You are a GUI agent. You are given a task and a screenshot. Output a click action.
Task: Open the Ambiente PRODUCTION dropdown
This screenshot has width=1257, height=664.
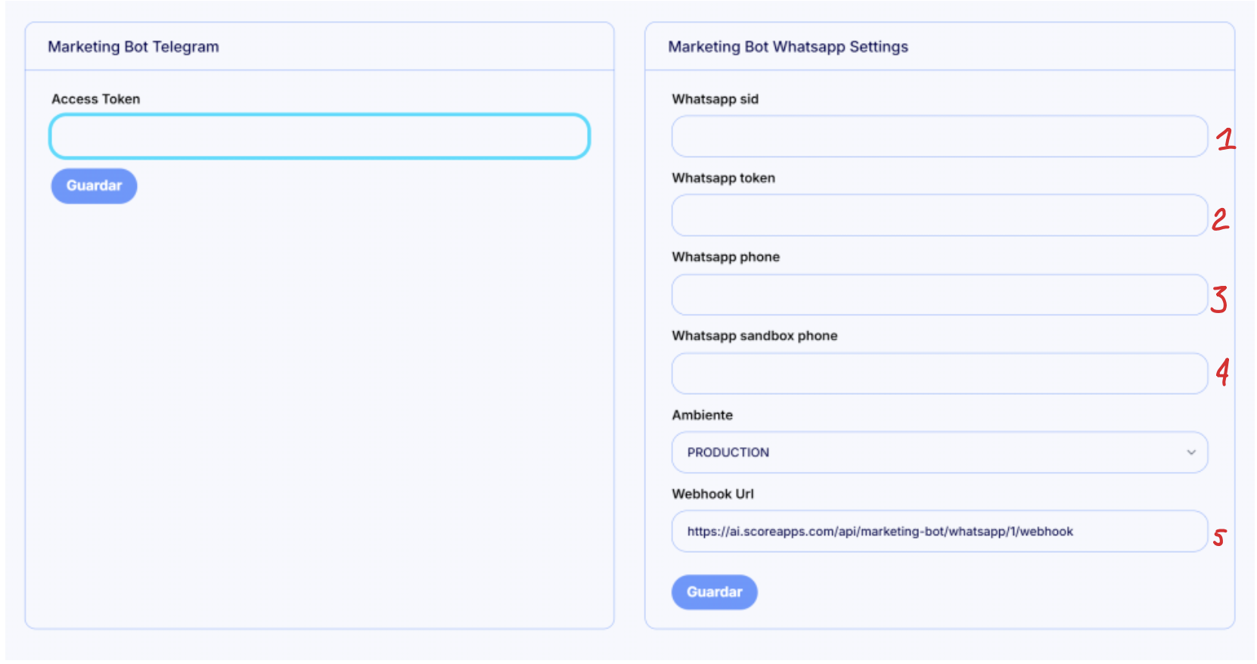coord(939,452)
